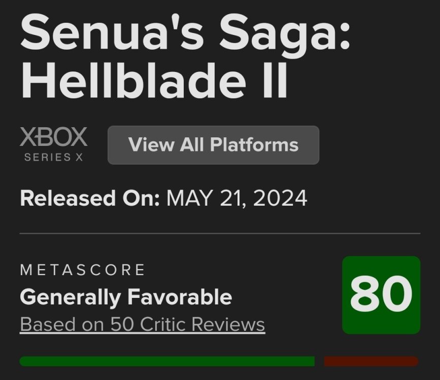The width and height of the screenshot is (440, 380).
Task: Click the 2024 year in release date
Action: click(x=280, y=198)
